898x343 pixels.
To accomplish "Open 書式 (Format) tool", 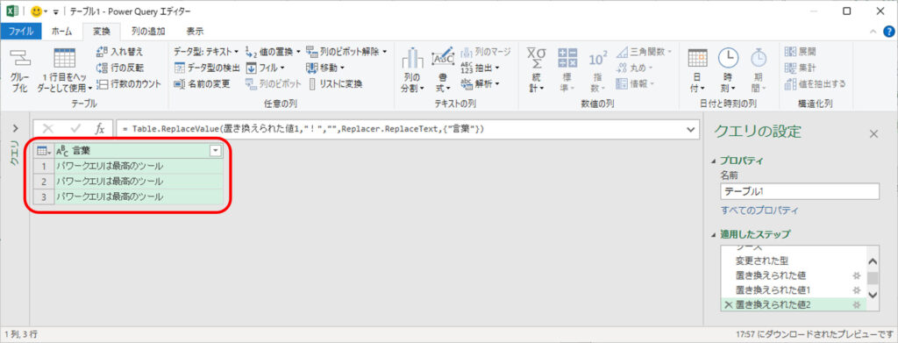I will (443, 70).
